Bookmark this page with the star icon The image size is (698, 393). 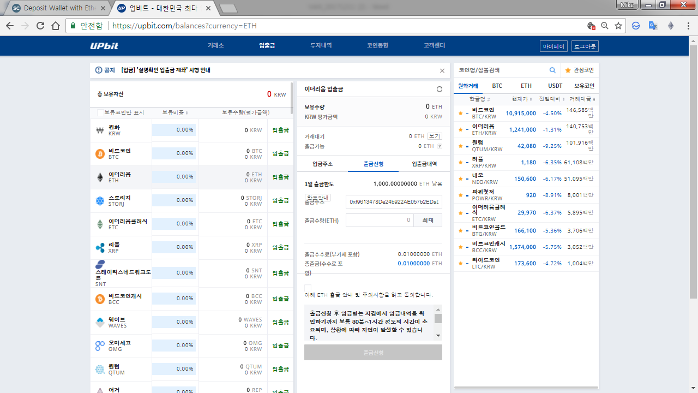618,26
